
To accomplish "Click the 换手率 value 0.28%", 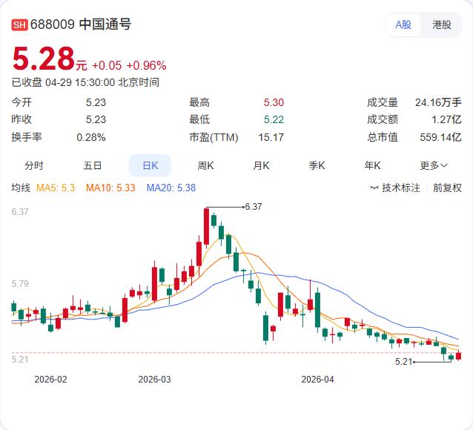I will click(90, 137).
